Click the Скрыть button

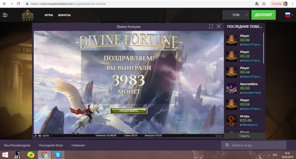[x=244, y=136]
